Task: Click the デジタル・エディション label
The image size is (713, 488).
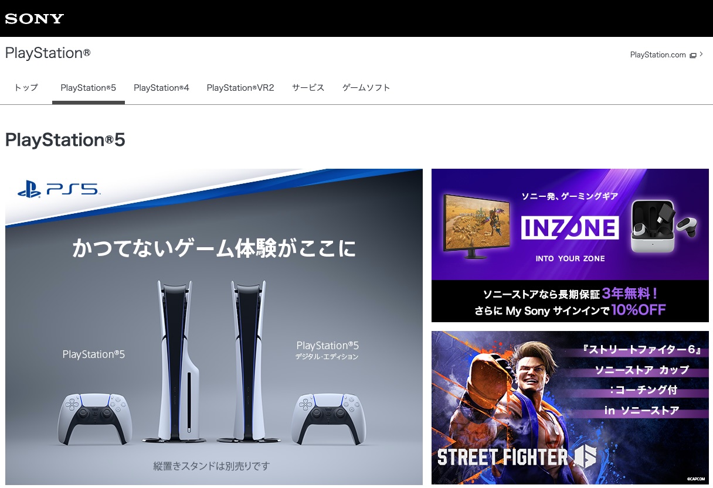Action: point(327,357)
